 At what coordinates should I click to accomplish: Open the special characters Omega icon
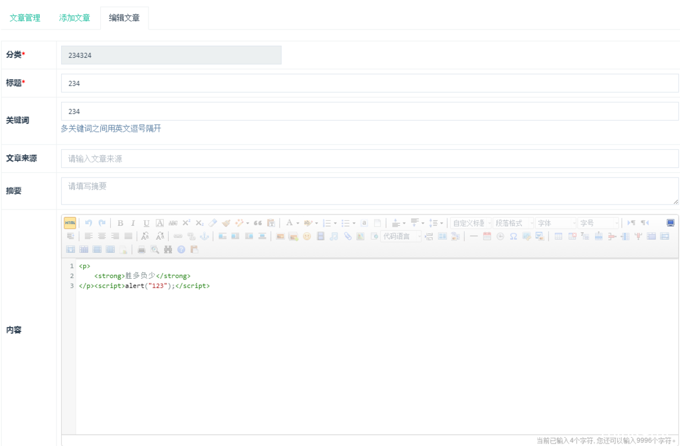(x=514, y=237)
